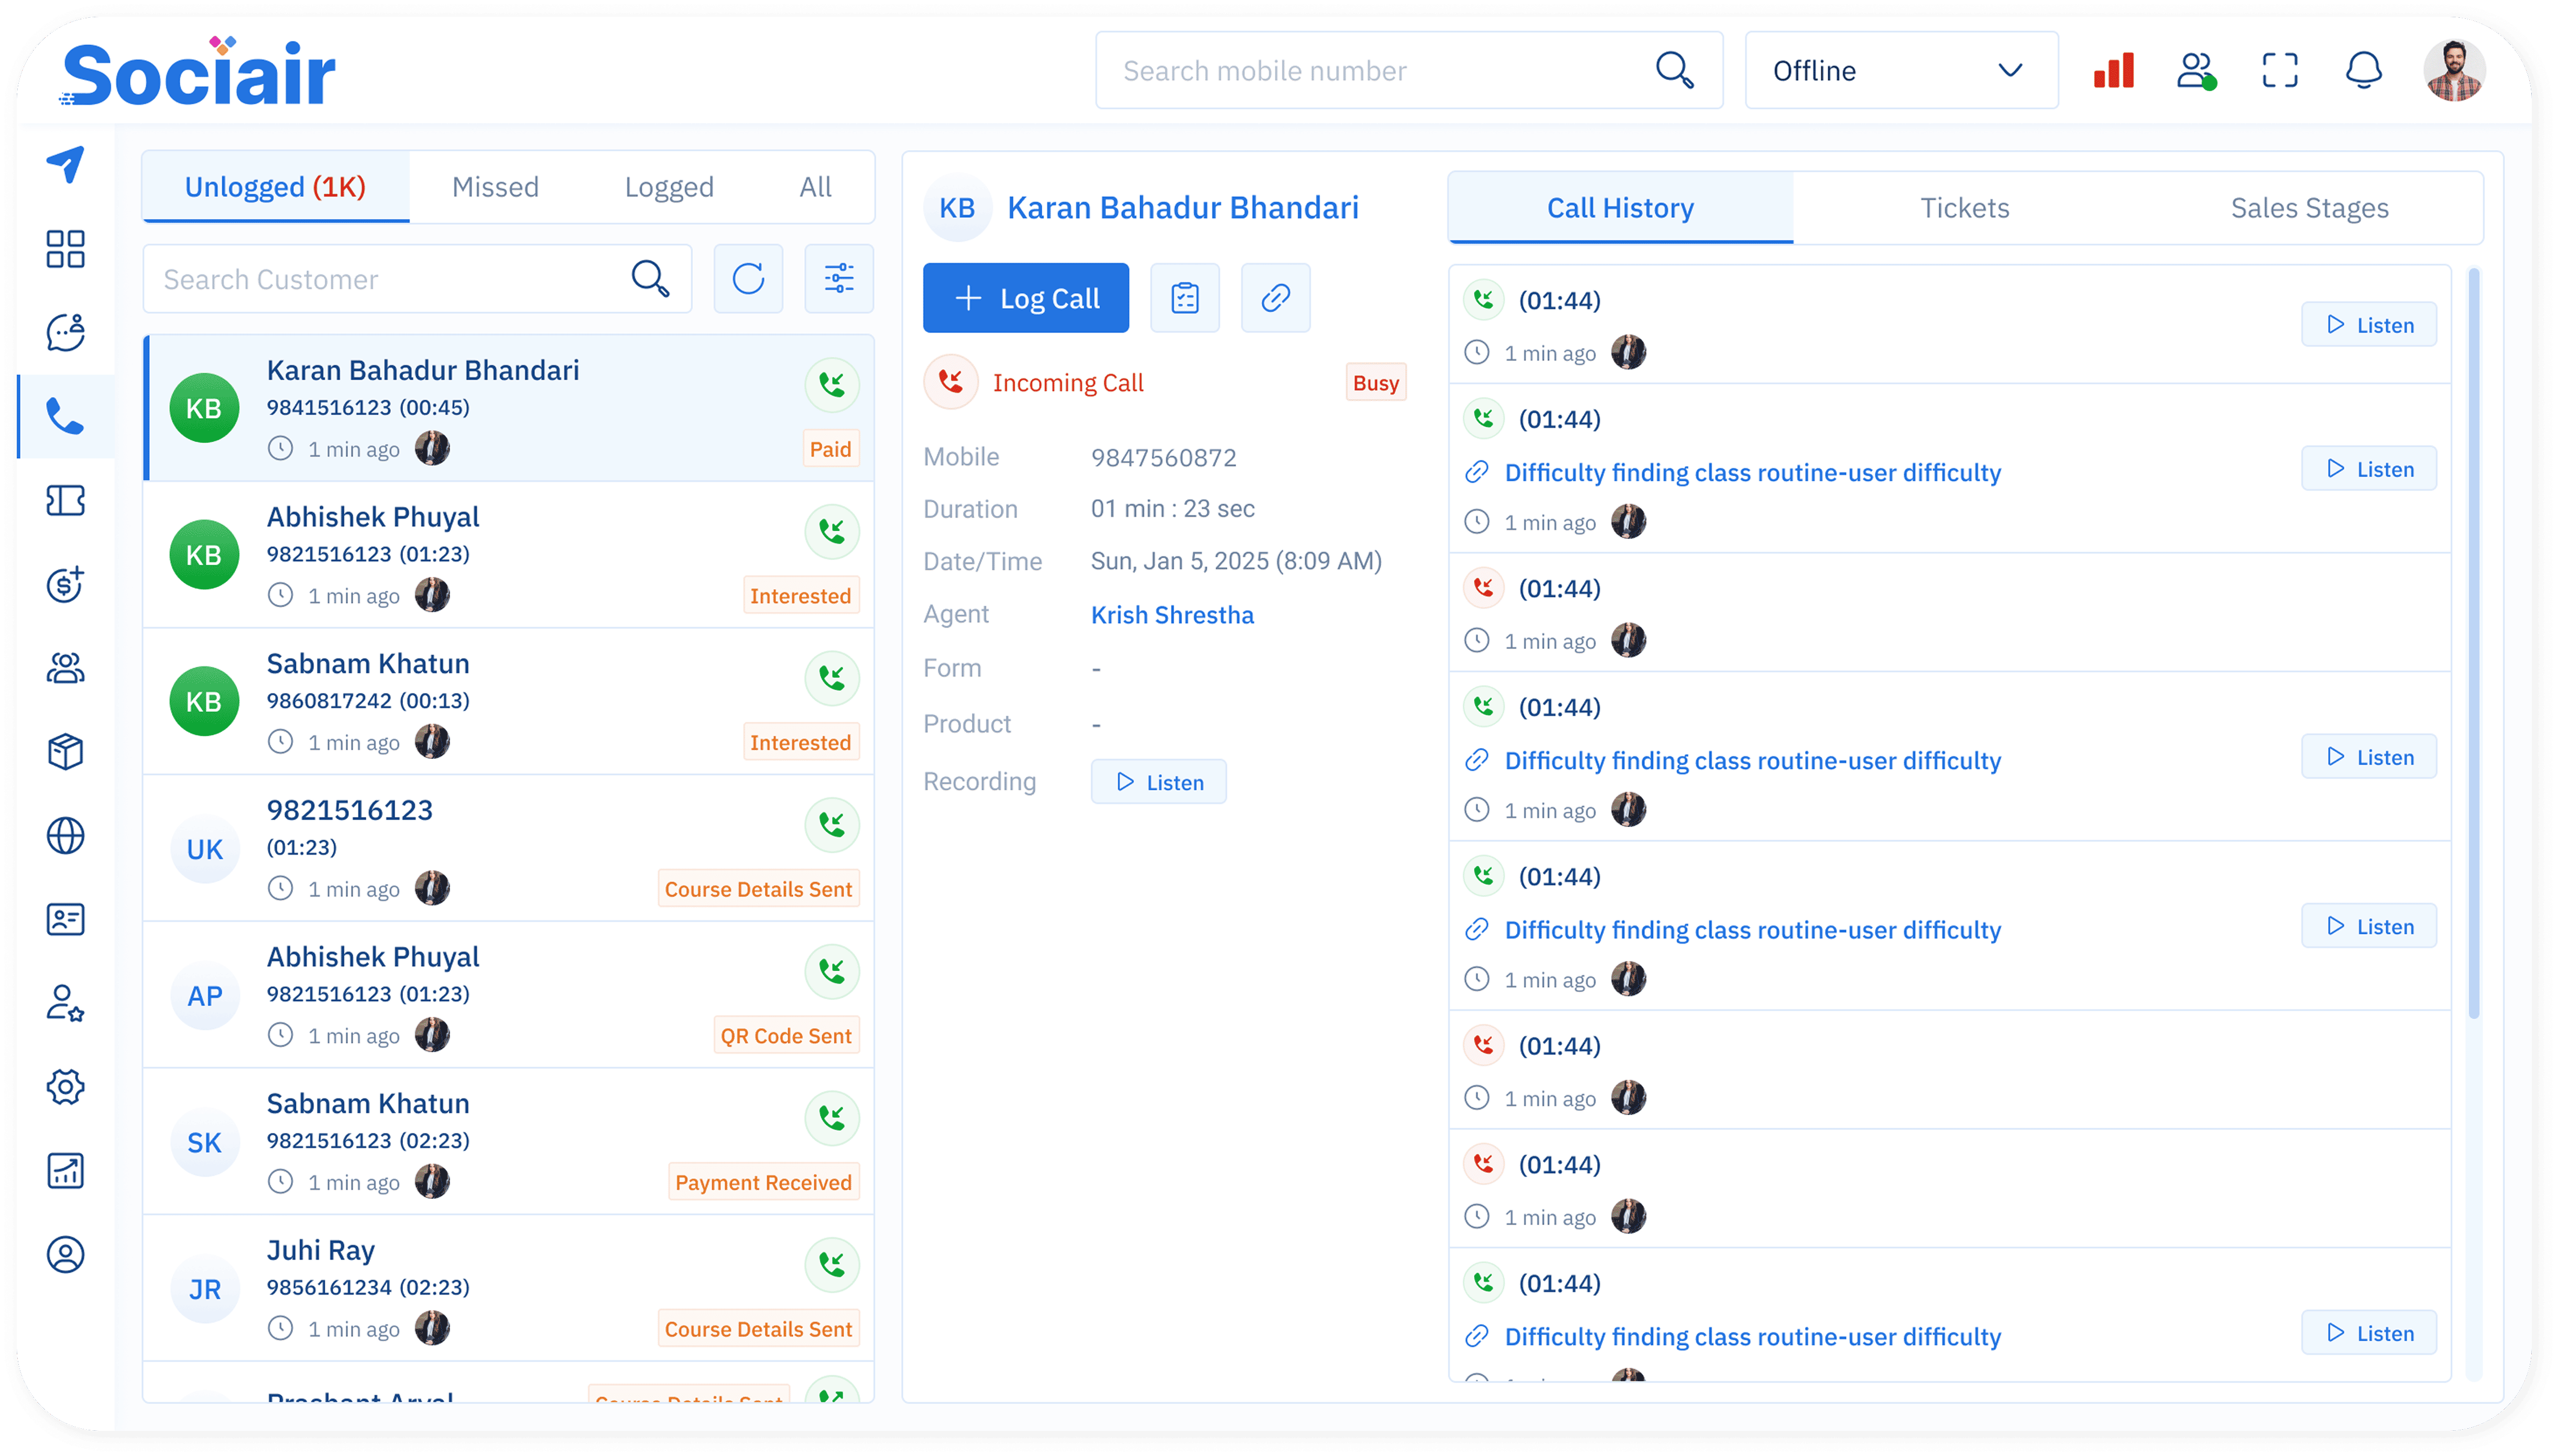Switch to the Tickets tab

point(1964,208)
